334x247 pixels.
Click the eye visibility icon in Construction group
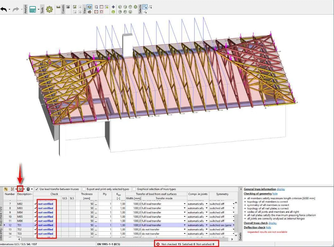pos(68,7)
